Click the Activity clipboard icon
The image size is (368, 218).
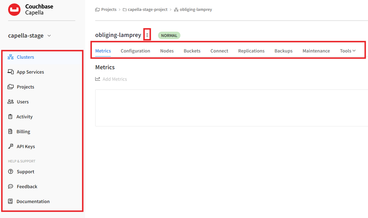click(x=10, y=116)
